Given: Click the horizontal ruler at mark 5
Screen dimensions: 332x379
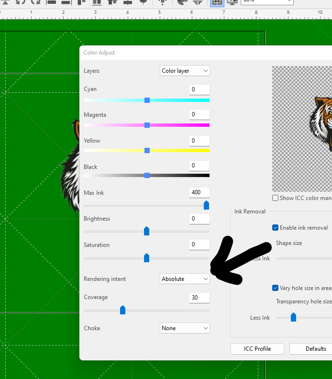Looking at the screenshot, I should click(159, 12).
